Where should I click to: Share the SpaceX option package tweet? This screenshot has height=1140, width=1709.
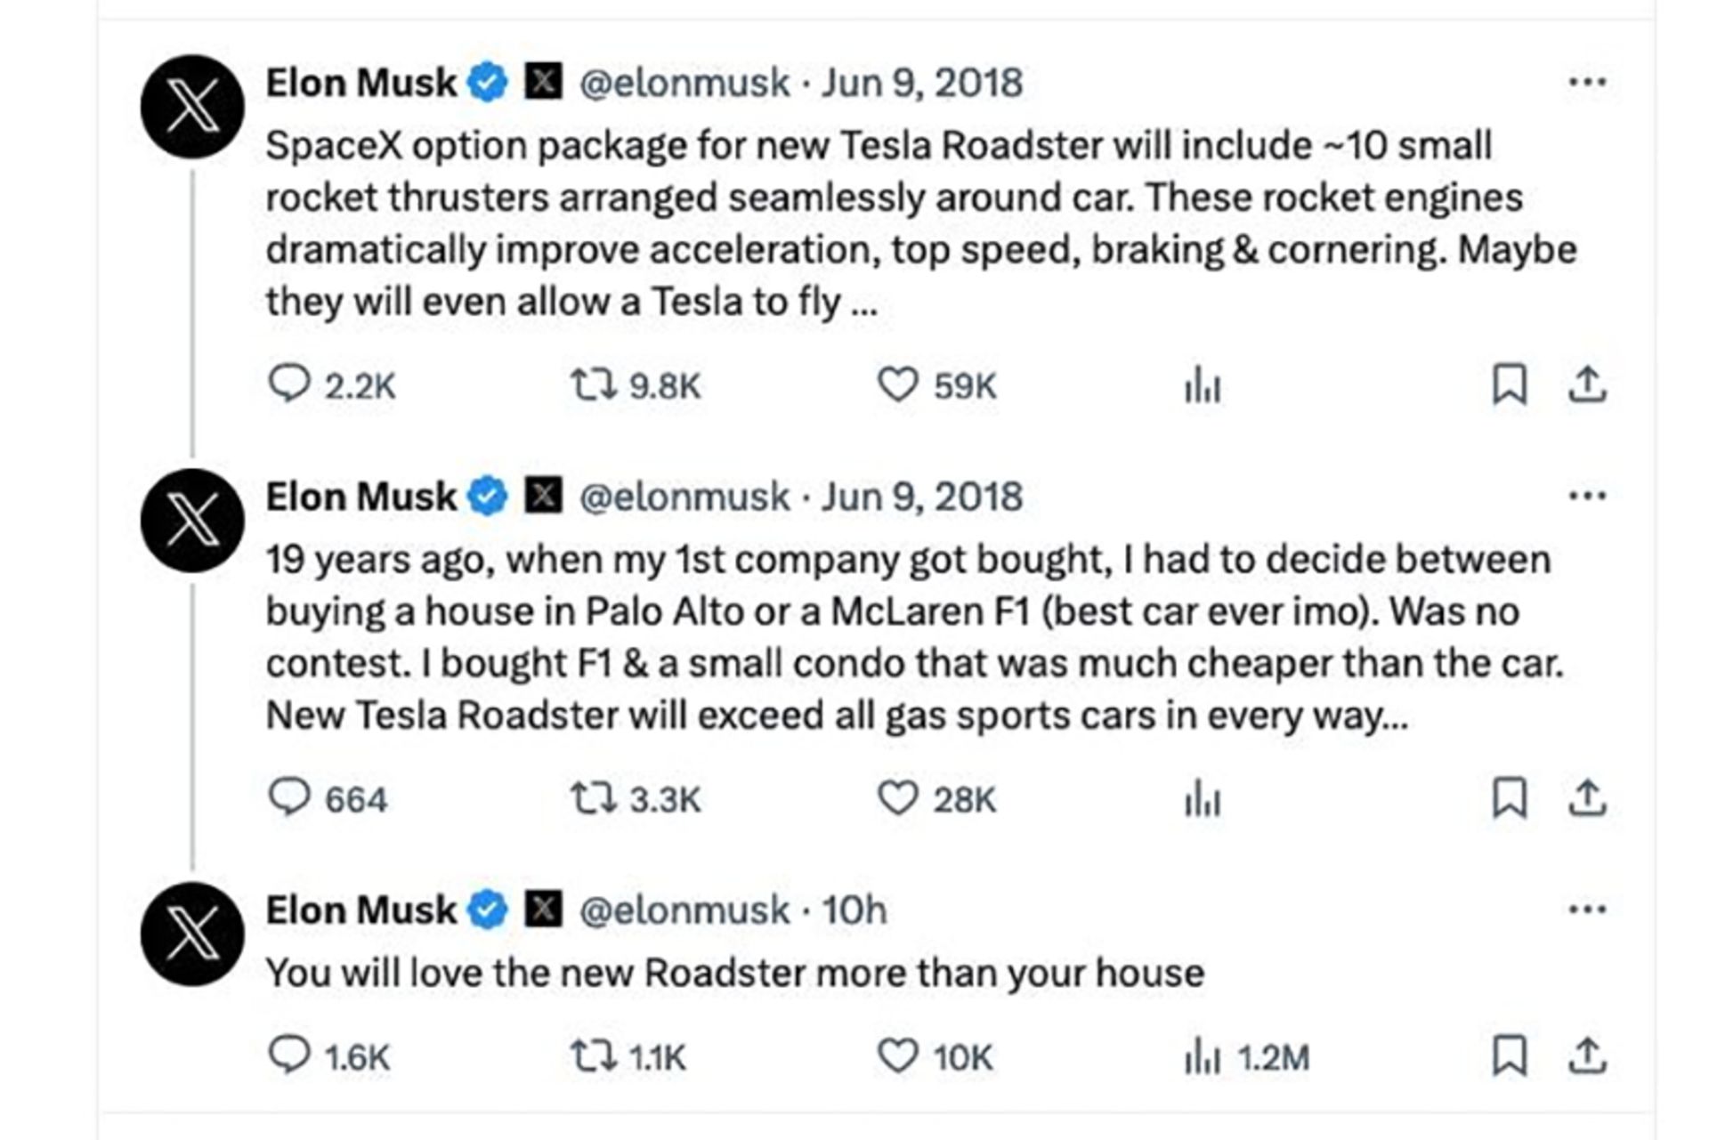[1587, 385]
